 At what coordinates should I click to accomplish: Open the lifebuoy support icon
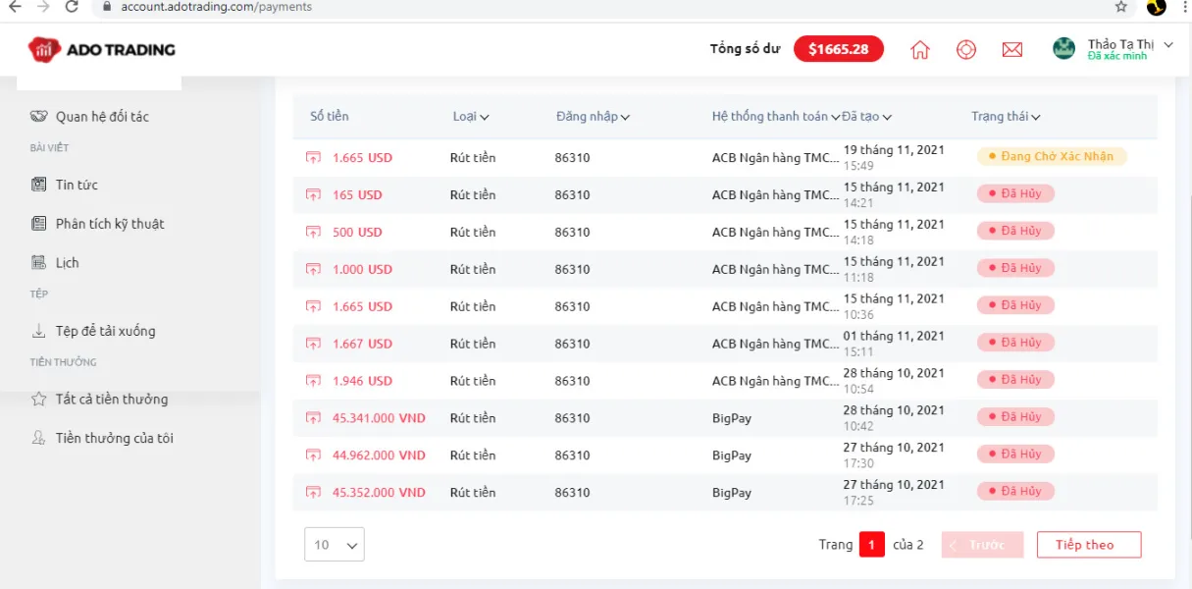tap(966, 49)
